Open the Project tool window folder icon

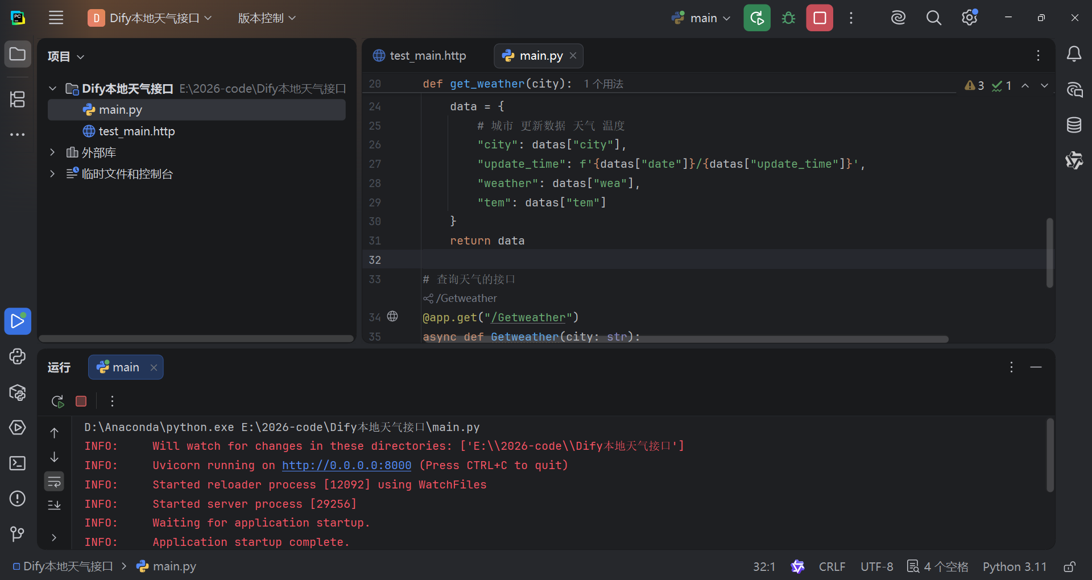(x=18, y=54)
